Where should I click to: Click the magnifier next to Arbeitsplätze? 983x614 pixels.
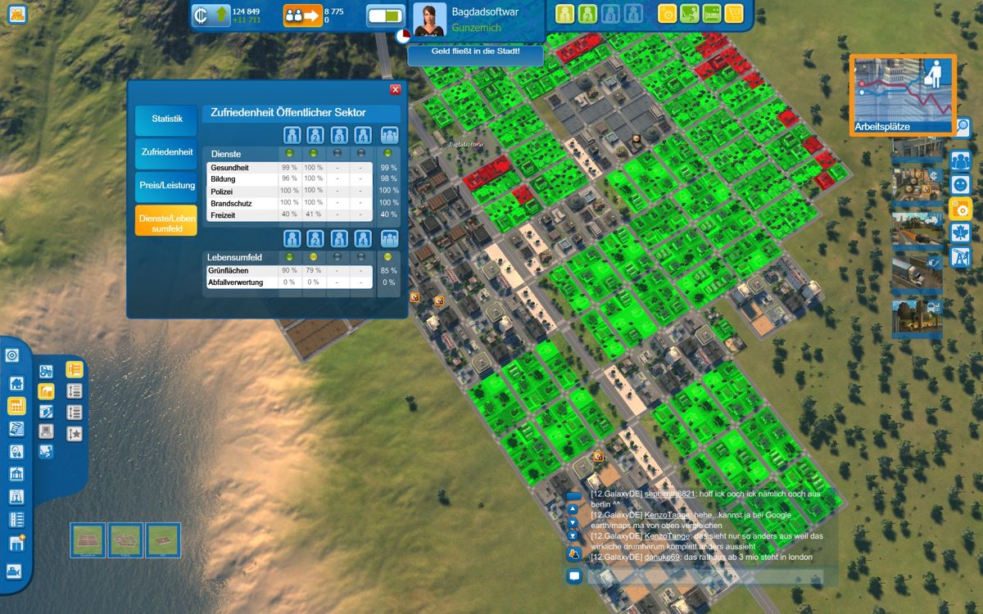pyautogui.click(x=963, y=127)
